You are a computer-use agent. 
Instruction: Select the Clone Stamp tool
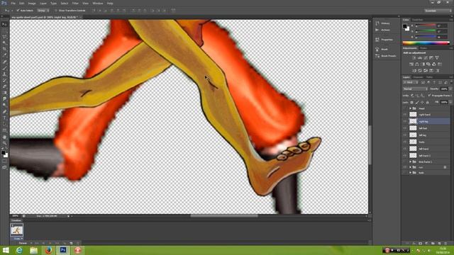(x=4, y=74)
